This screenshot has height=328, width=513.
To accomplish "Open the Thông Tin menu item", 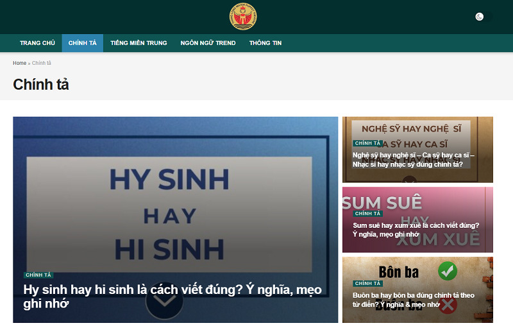I will [x=265, y=43].
